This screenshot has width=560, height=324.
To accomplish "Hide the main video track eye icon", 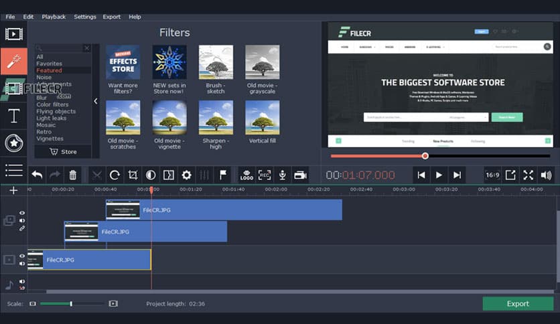I will 22,256.
